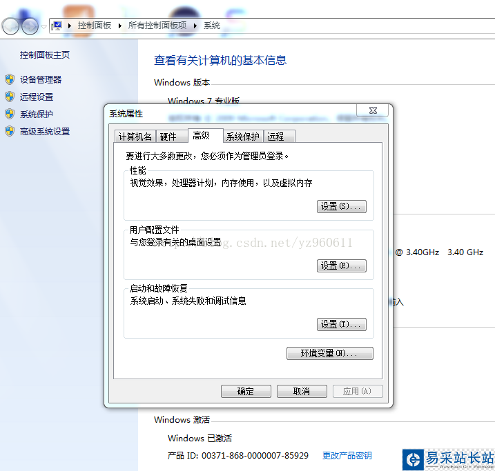Viewport: 495px width, 471px height.
Task: Open the recent pages dropdown arrow
Action: click(x=44, y=27)
